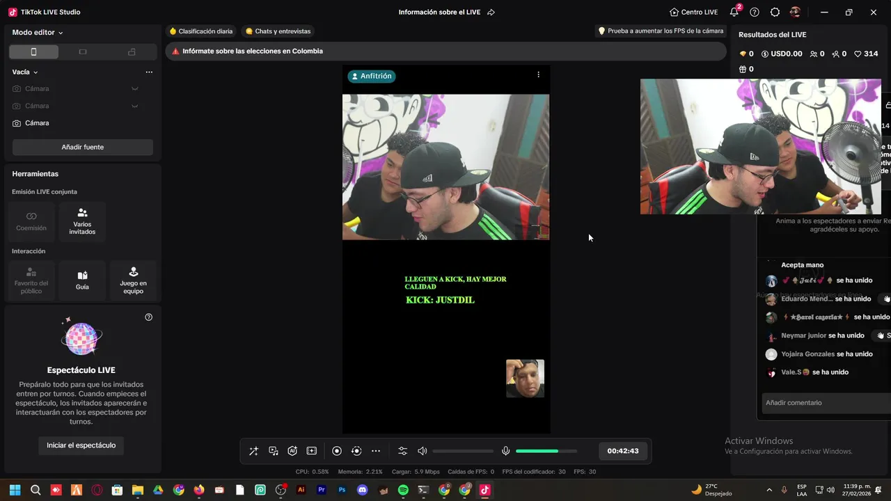Click Yojaira Gonzales username in chat
The width and height of the screenshot is (891, 501).
[x=807, y=354]
